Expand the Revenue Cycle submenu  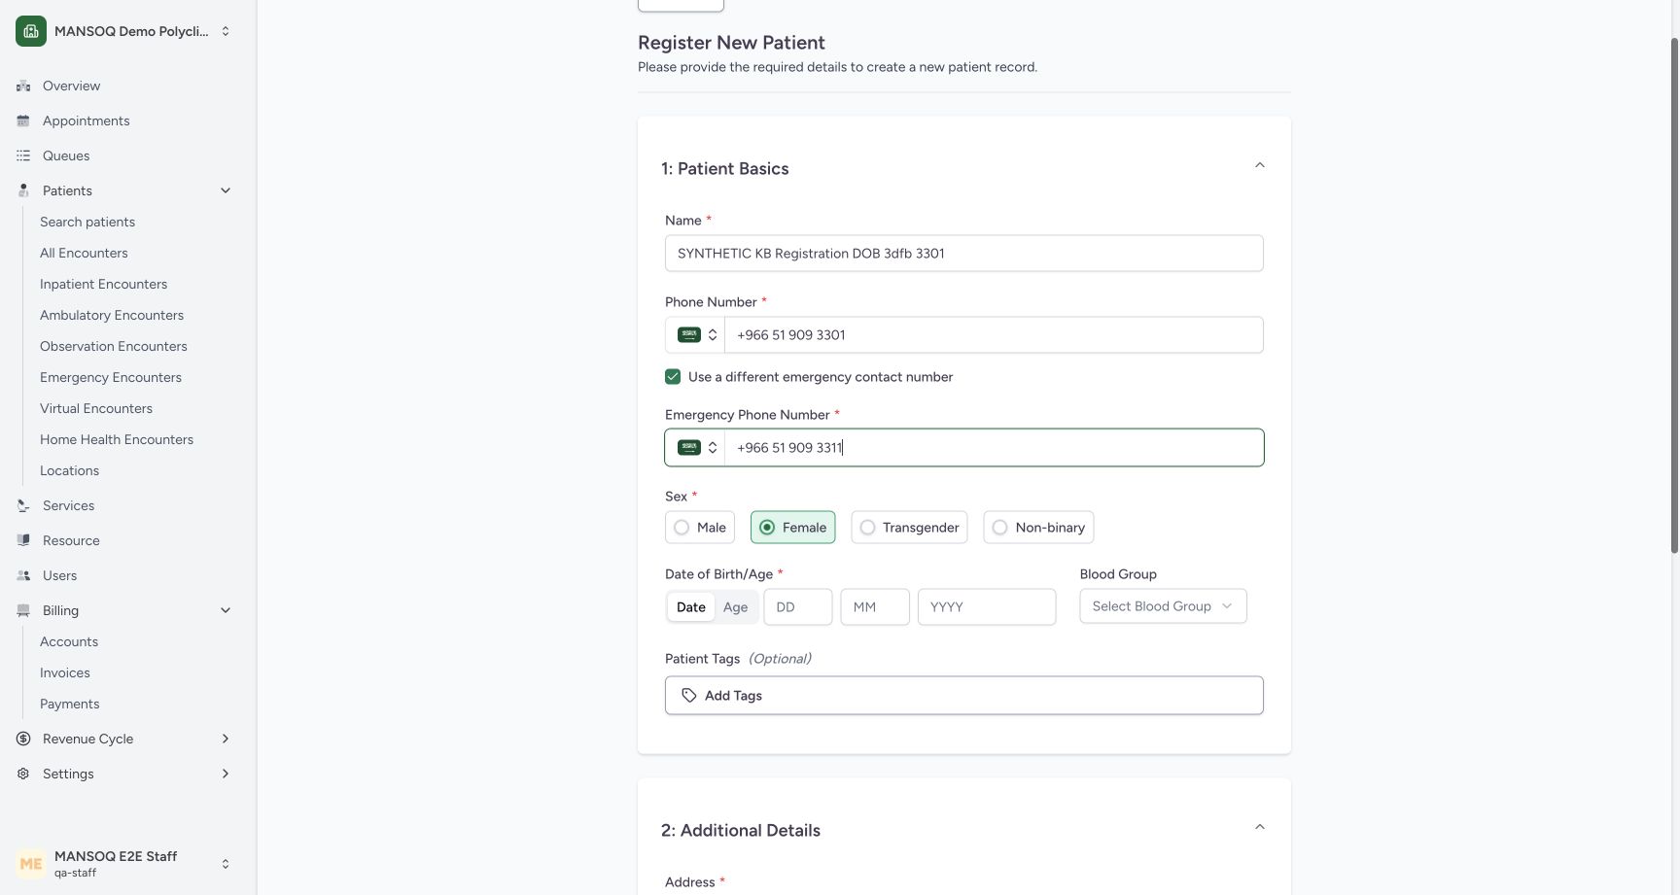(226, 739)
